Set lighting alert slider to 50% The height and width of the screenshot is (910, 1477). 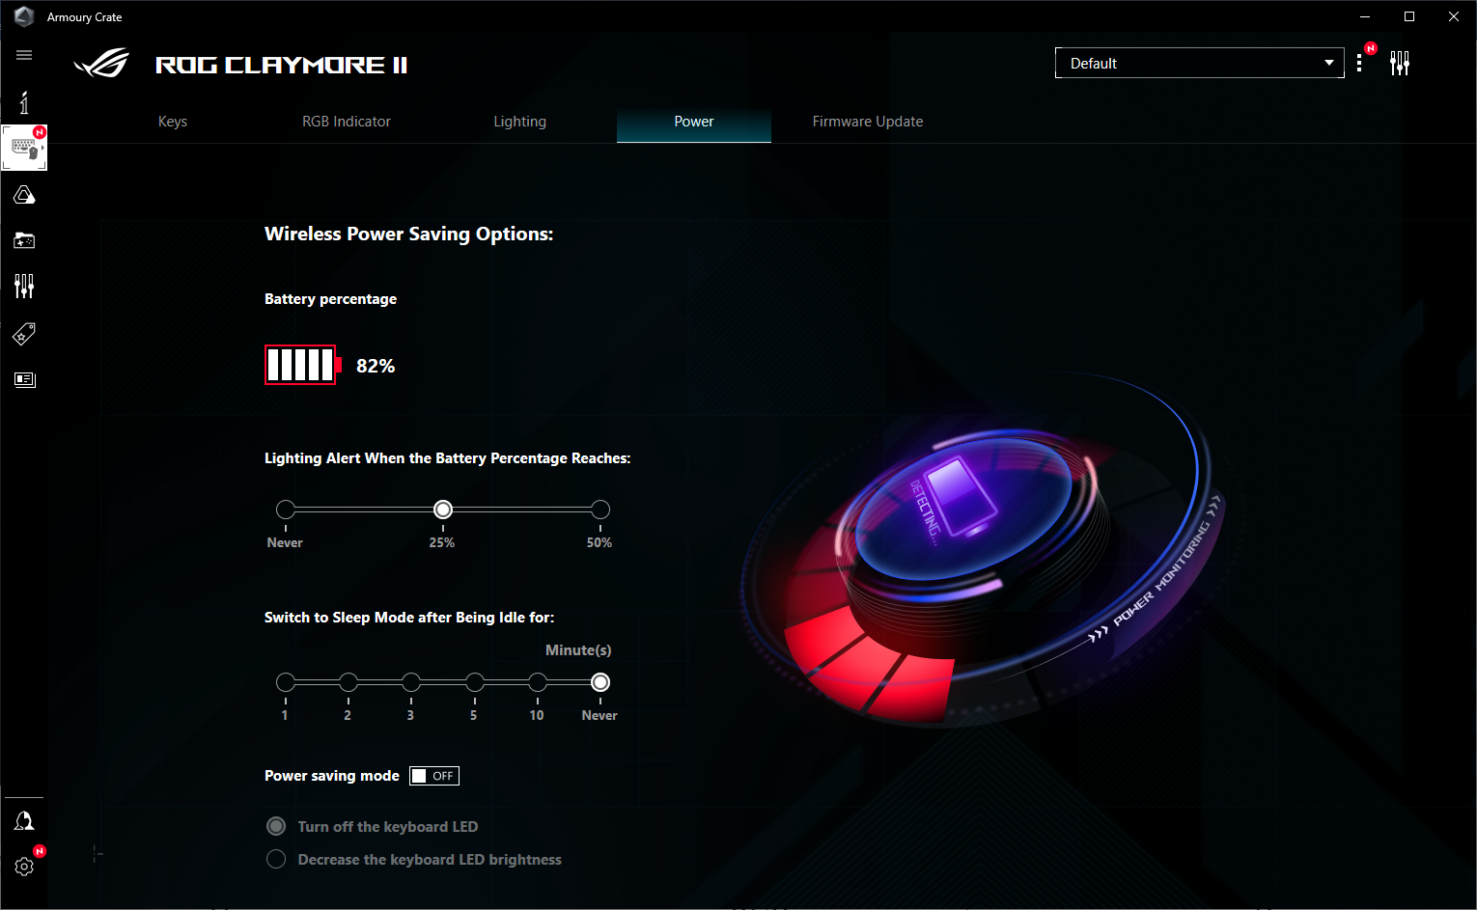tap(600, 510)
